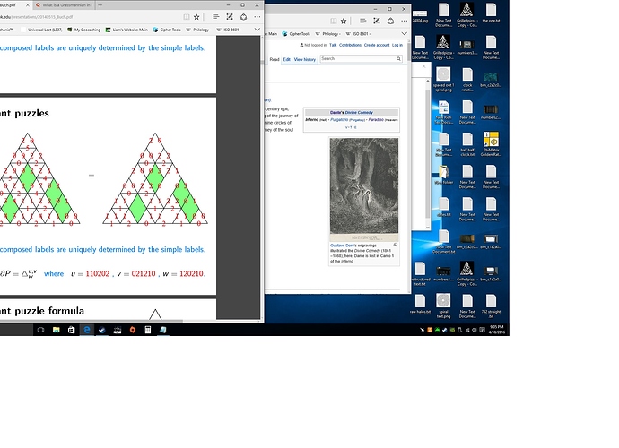Make a Web Note in the Wikipedia window
This screenshot has height=448, width=619.
[377, 21]
